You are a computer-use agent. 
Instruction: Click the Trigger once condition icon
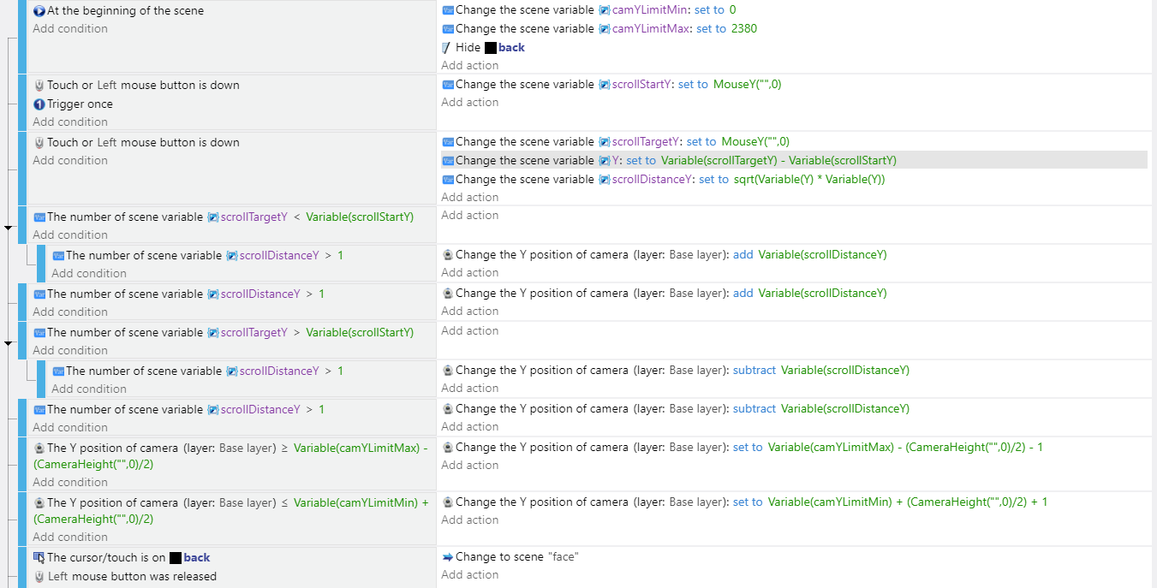(x=39, y=104)
